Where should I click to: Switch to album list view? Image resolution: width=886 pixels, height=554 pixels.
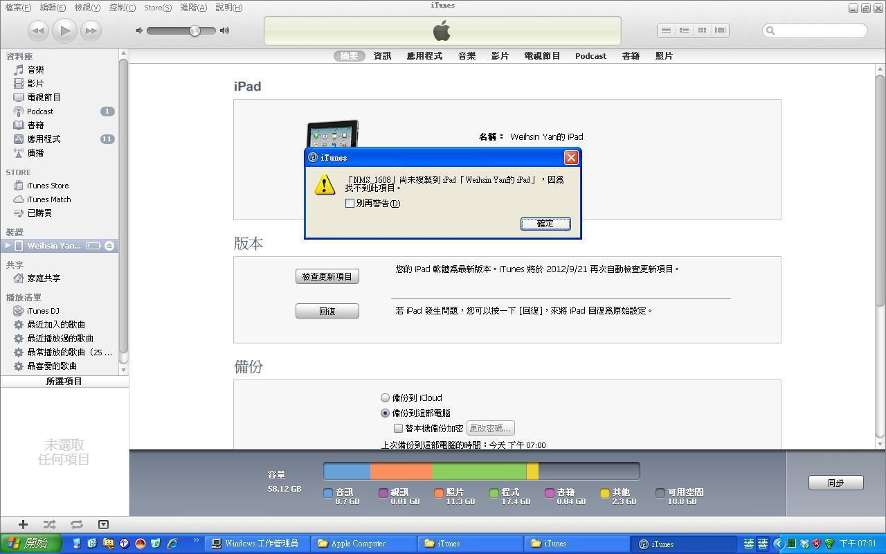[x=684, y=30]
